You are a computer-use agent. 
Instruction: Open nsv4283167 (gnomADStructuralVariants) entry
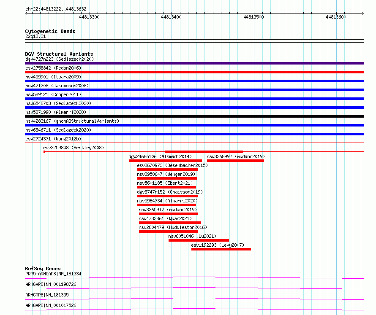click(72, 121)
